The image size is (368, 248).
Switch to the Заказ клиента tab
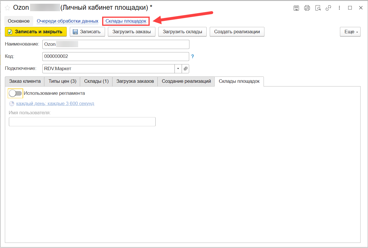[25, 81]
